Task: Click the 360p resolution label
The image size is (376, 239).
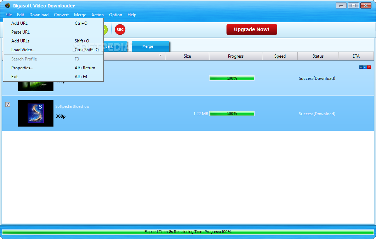Action: click(x=61, y=116)
